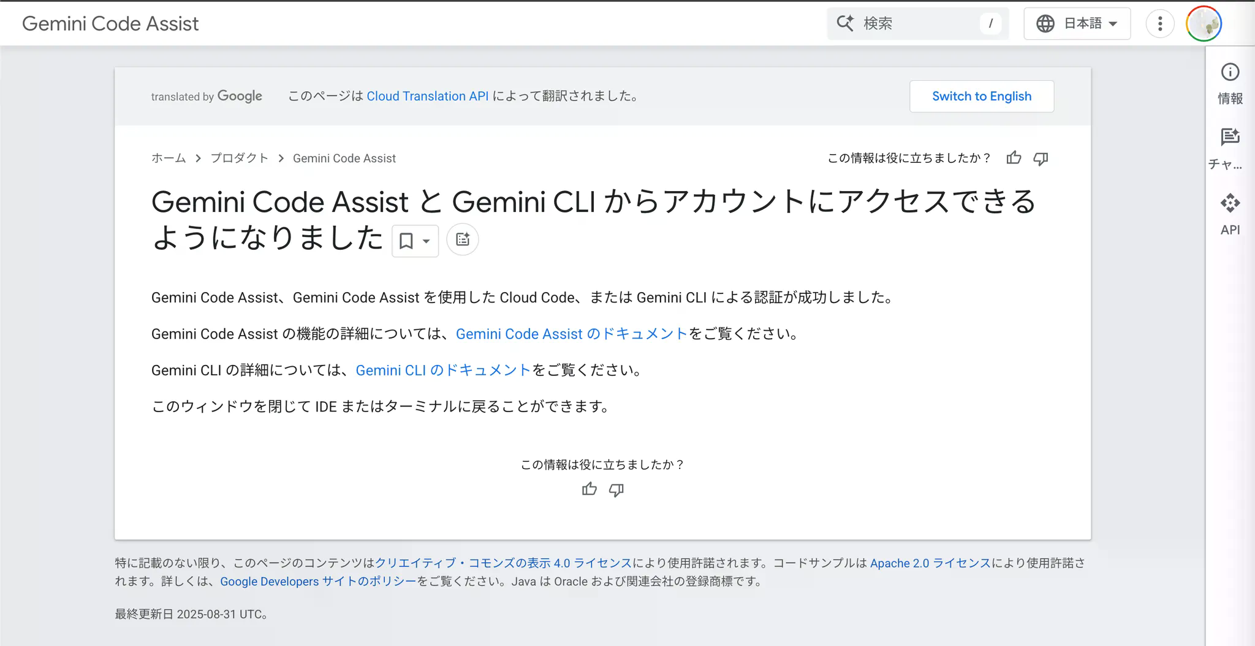The image size is (1255, 646).
Task: Click the 最終更新日 2025-08-31 UTC text
Action: click(x=192, y=614)
